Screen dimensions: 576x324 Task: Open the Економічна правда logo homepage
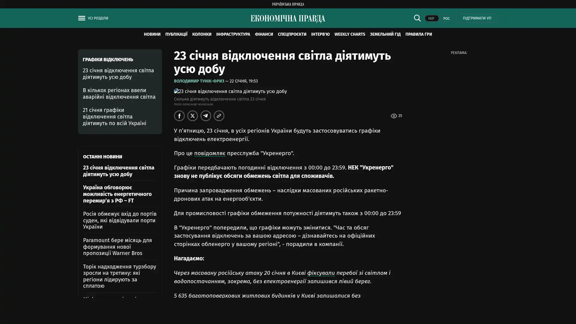coord(288,19)
